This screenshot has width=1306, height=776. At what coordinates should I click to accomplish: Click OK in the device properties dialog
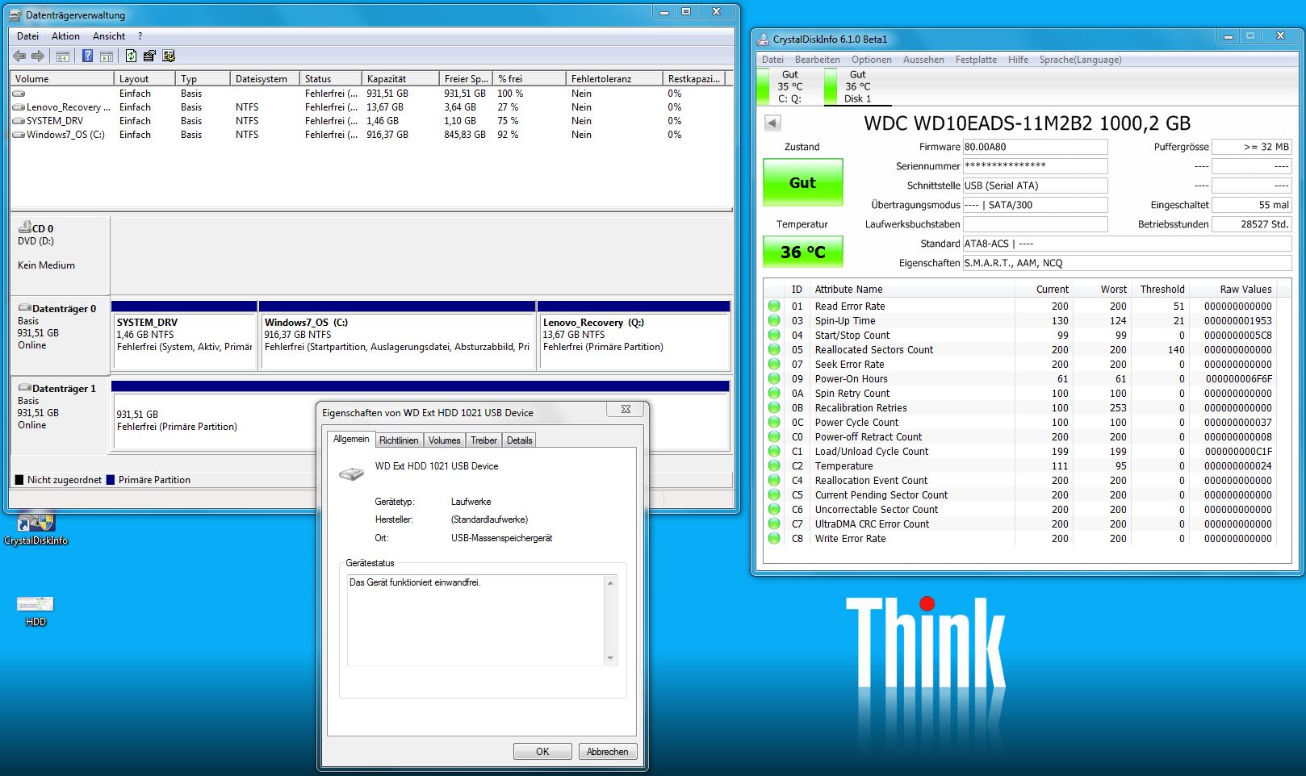542,752
